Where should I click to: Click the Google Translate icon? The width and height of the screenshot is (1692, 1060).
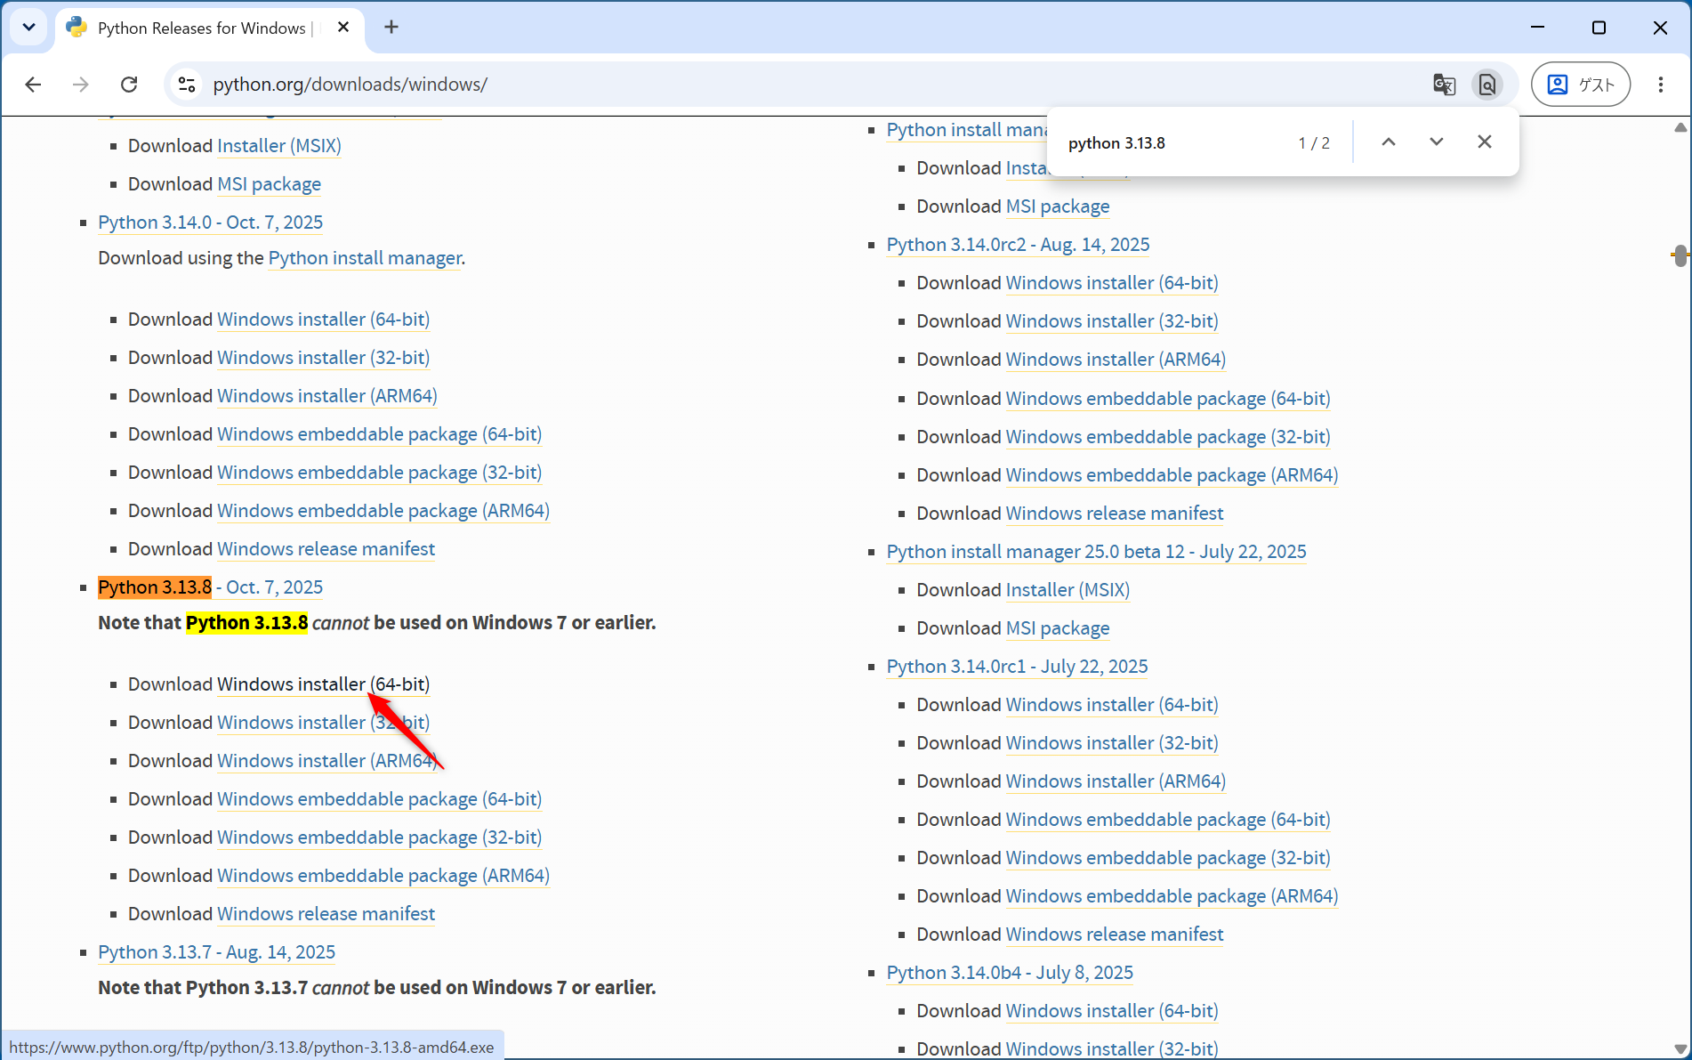(x=1444, y=85)
